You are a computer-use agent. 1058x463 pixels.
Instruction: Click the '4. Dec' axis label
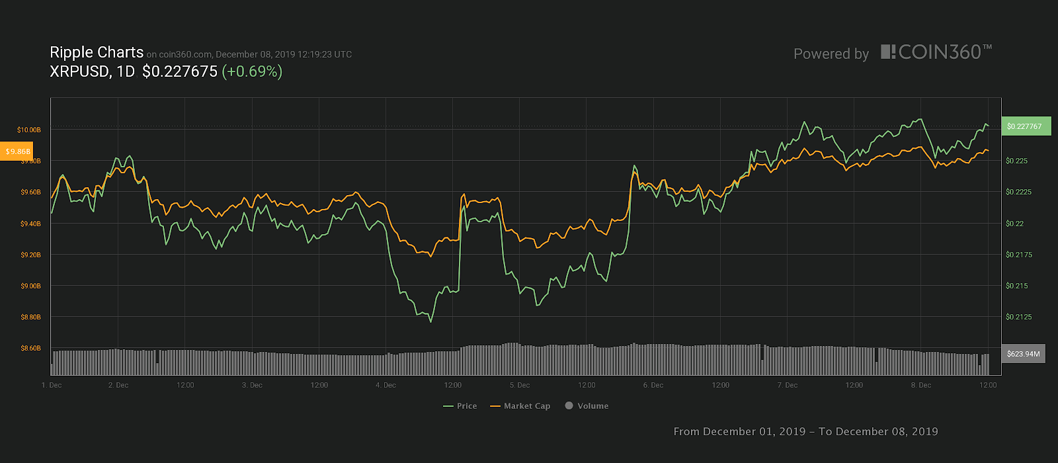pyautogui.click(x=386, y=385)
